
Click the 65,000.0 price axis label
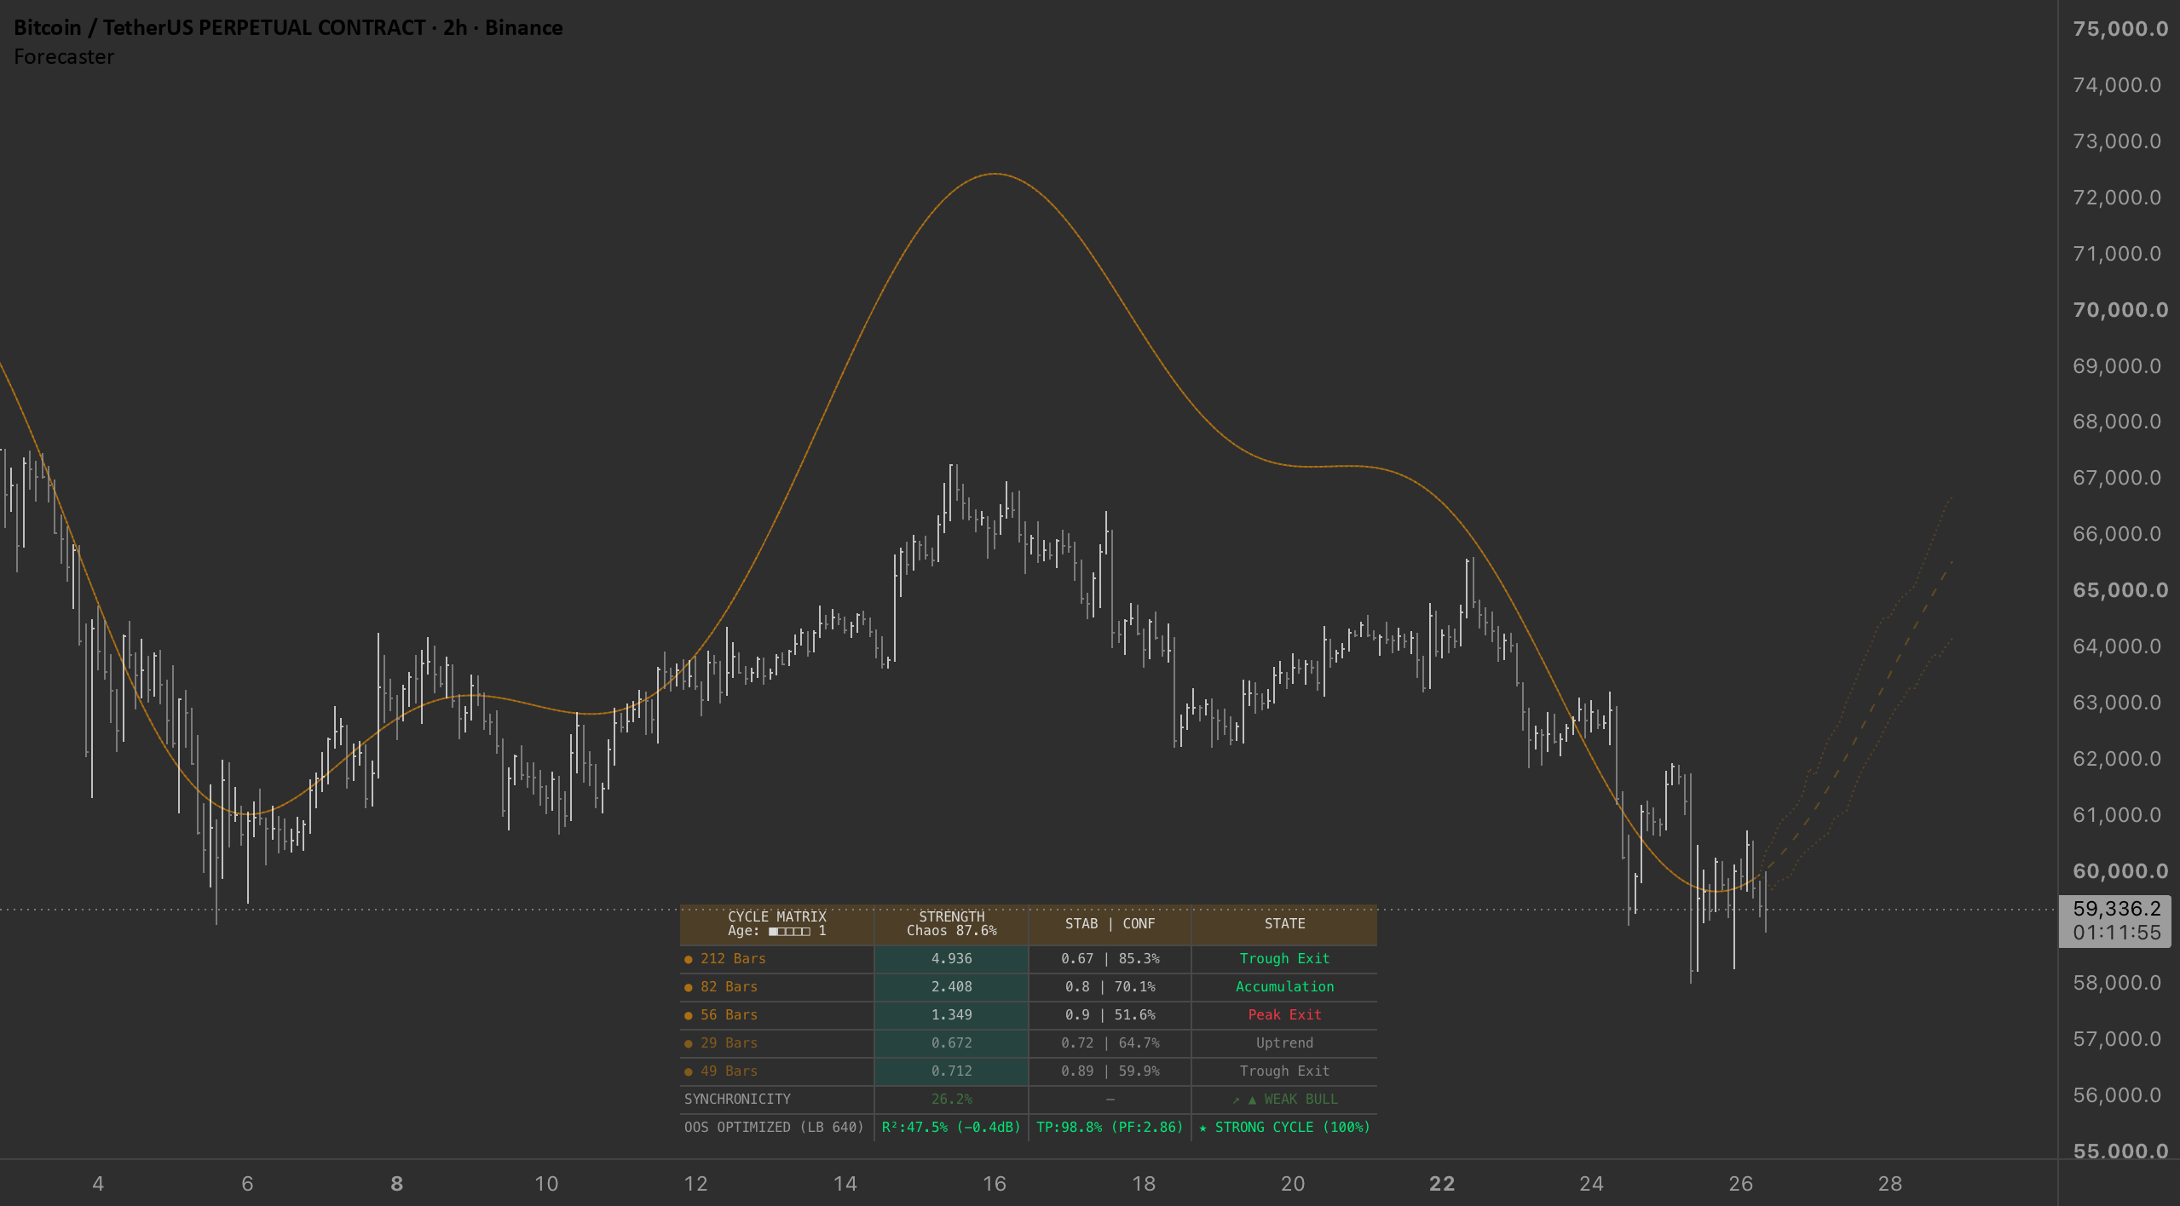coord(2119,590)
